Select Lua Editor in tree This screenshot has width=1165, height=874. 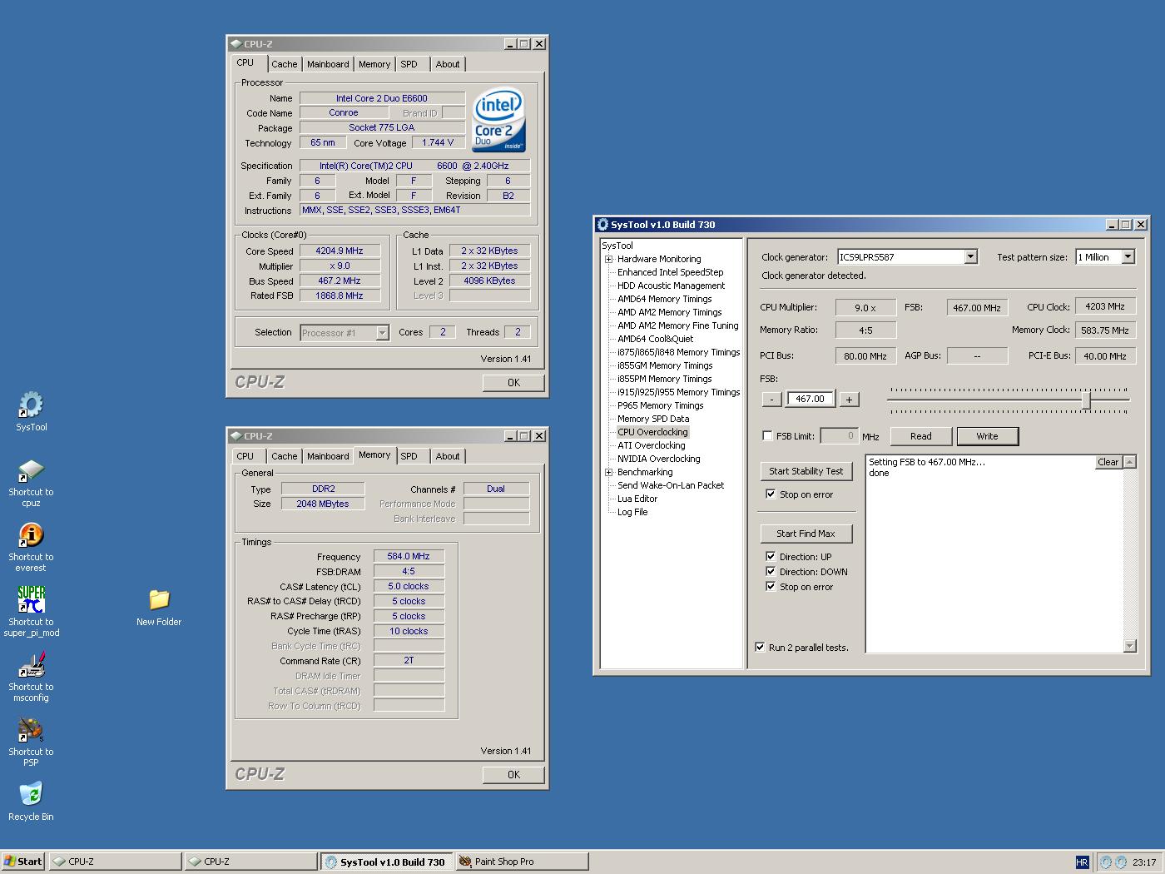(637, 499)
